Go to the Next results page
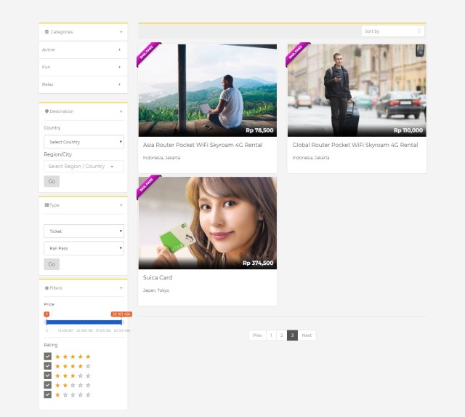The image size is (465, 417). 307,335
